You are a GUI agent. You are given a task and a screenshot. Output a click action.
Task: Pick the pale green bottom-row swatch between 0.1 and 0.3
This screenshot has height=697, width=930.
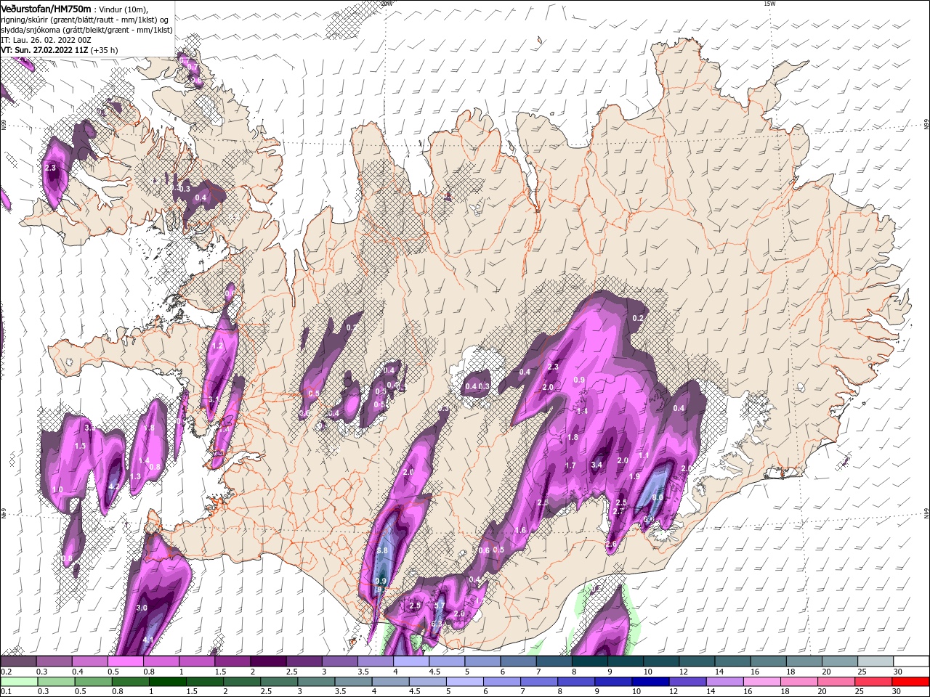coord(18,682)
